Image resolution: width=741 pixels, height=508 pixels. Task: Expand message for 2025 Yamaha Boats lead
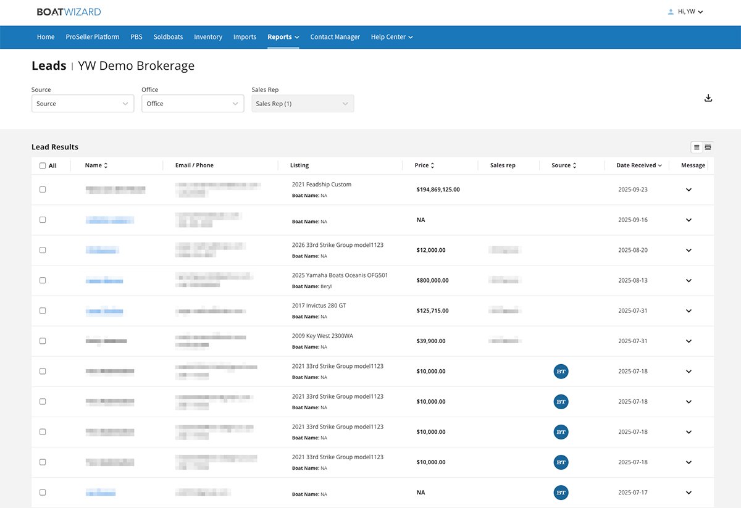(x=689, y=280)
